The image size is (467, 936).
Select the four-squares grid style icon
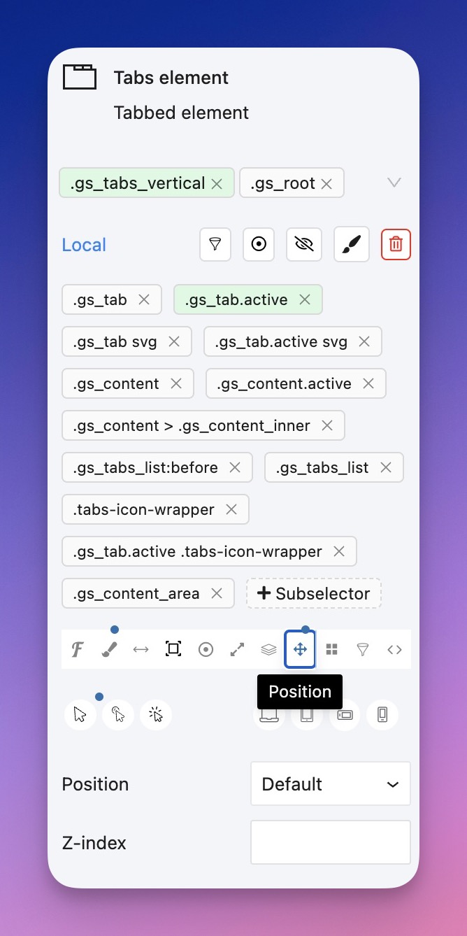(332, 650)
